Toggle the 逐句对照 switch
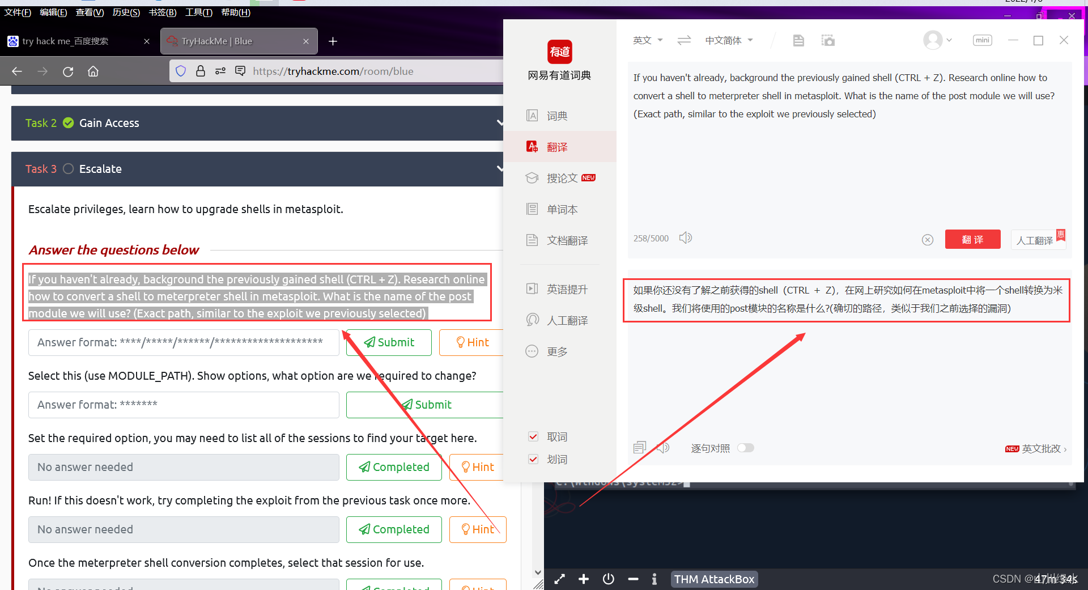Screen dimensions: 1088x590 746,448
